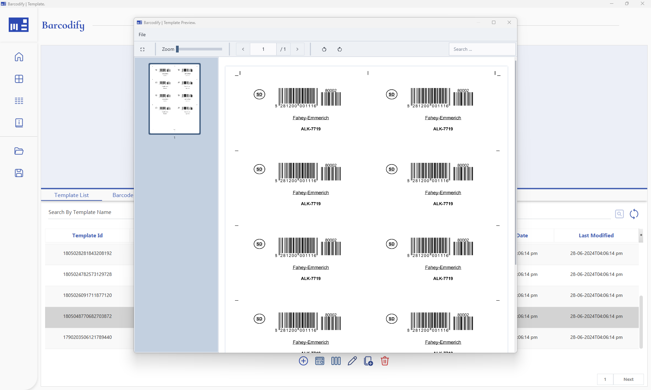Open the File menu in the preview window
This screenshot has height=390, width=651.
click(x=142, y=35)
